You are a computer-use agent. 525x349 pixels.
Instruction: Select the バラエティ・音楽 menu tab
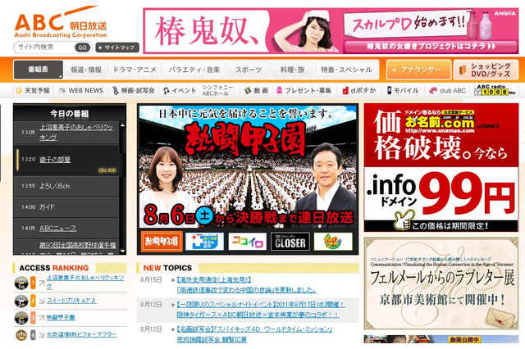click(194, 70)
